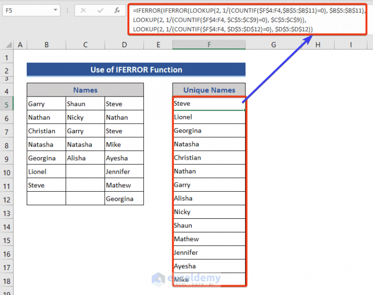Select column B header

[46, 44]
